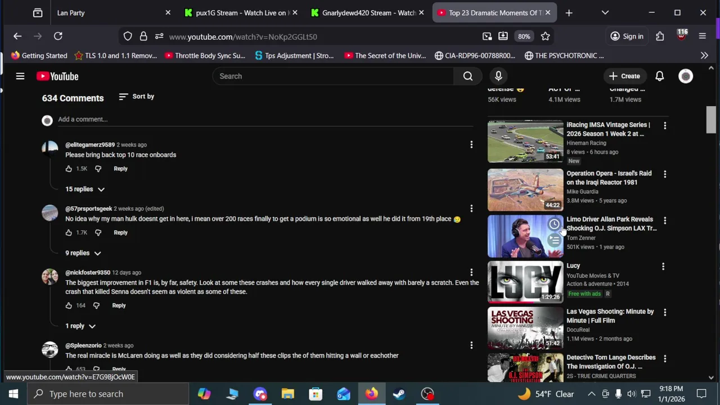
Task: Go back to the previous page
Action: click(x=17, y=37)
